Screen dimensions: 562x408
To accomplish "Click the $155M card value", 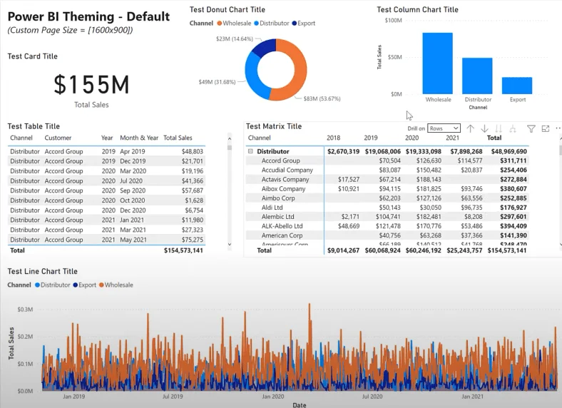I will coord(91,85).
